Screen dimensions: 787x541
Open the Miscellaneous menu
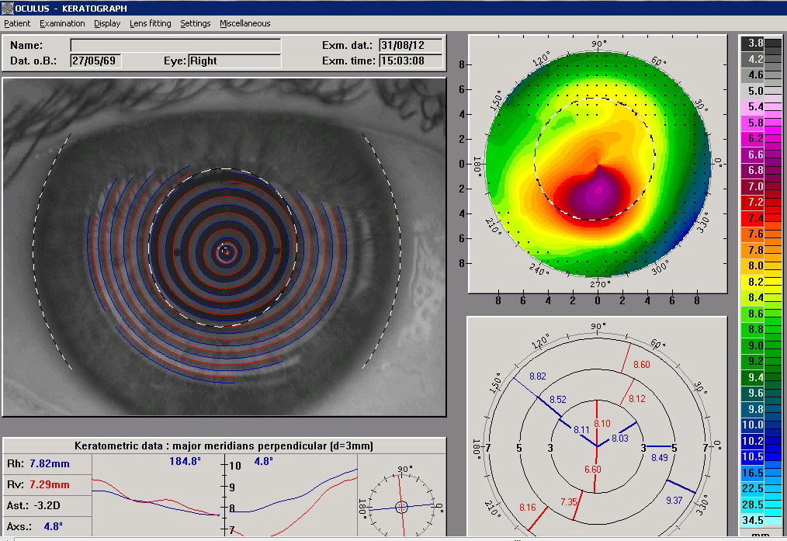coord(244,23)
